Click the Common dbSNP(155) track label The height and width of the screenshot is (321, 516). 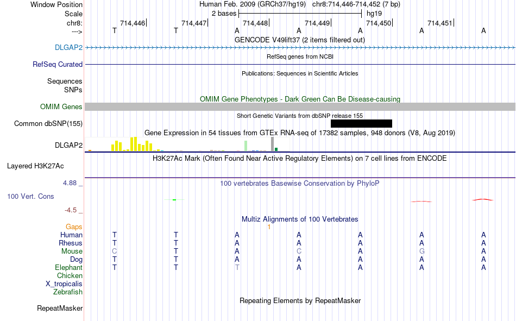48,123
